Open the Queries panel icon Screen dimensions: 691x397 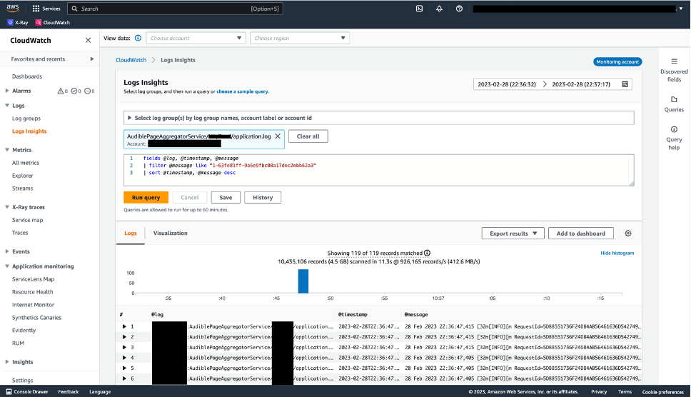tap(674, 104)
